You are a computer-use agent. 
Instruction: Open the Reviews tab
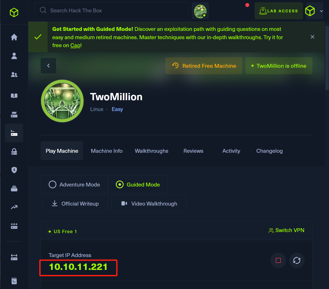pyautogui.click(x=193, y=151)
